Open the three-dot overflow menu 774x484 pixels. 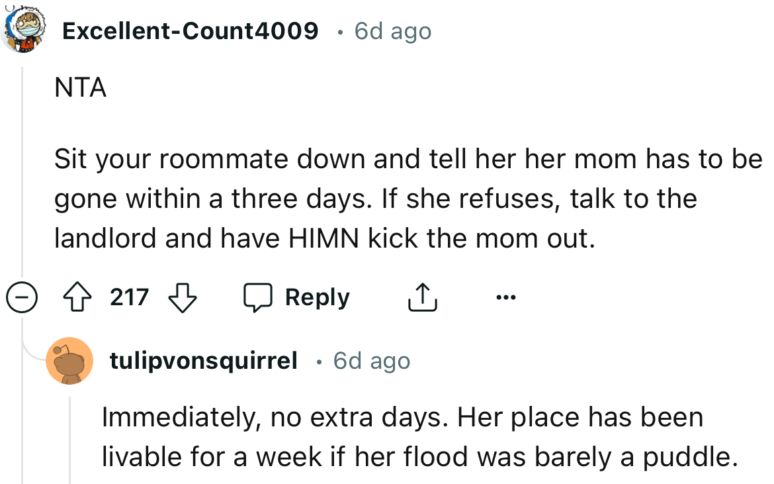(506, 297)
